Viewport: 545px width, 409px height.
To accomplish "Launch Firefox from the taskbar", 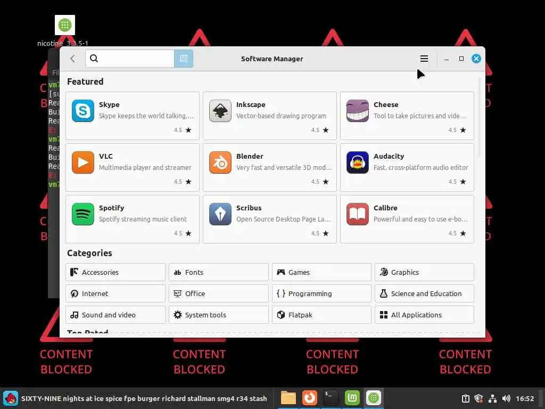I will coord(309,398).
